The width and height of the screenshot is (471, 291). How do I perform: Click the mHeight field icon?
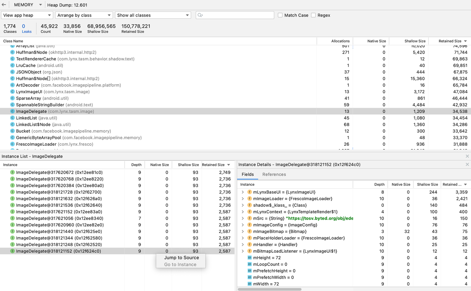(x=249, y=258)
